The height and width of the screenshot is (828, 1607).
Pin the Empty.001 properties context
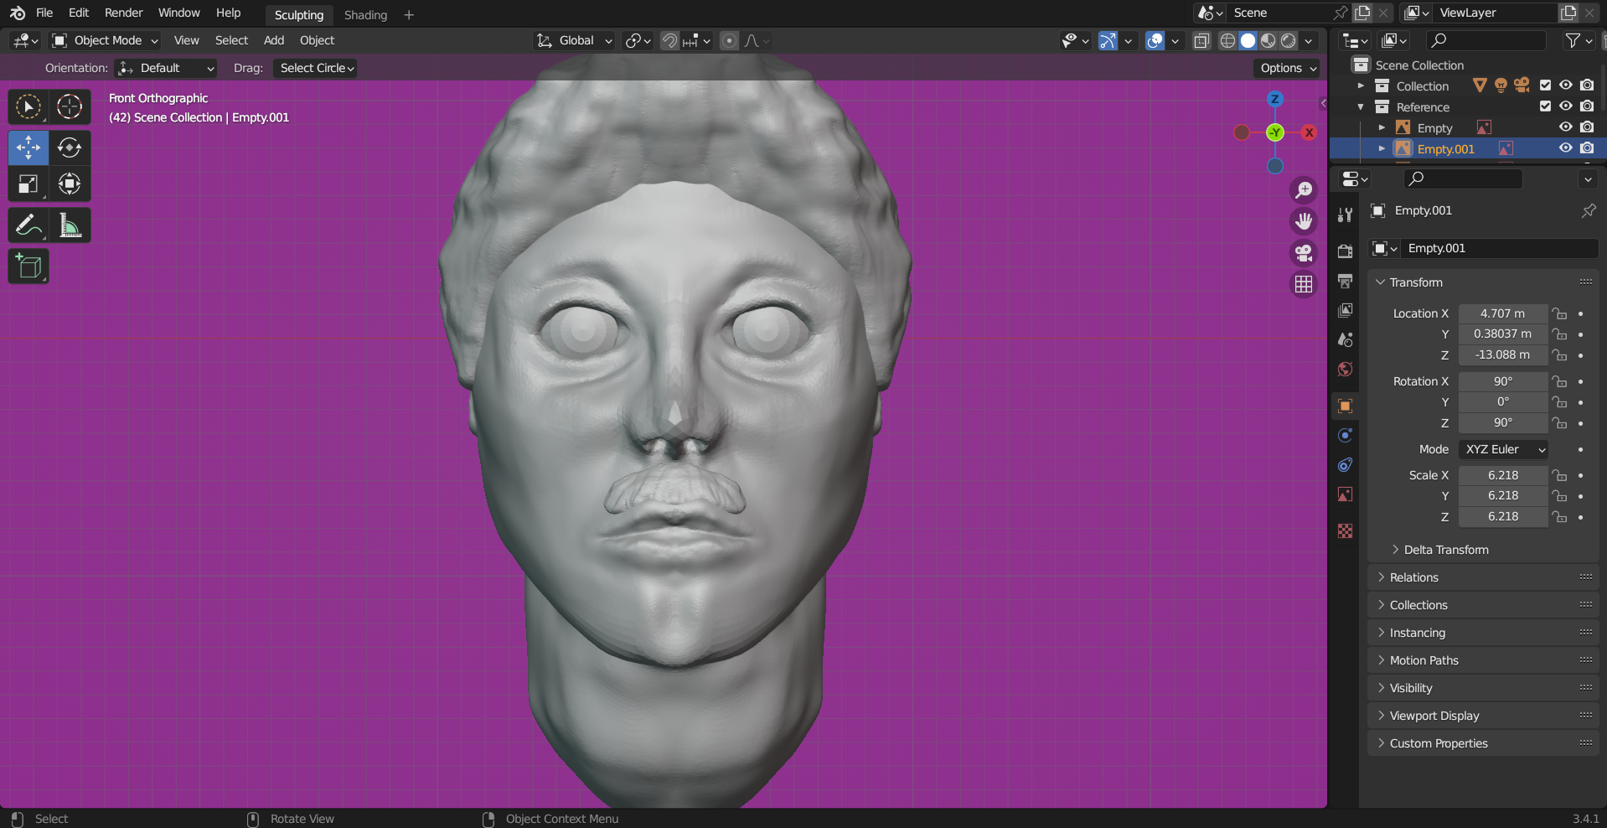click(x=1589, y=210)
